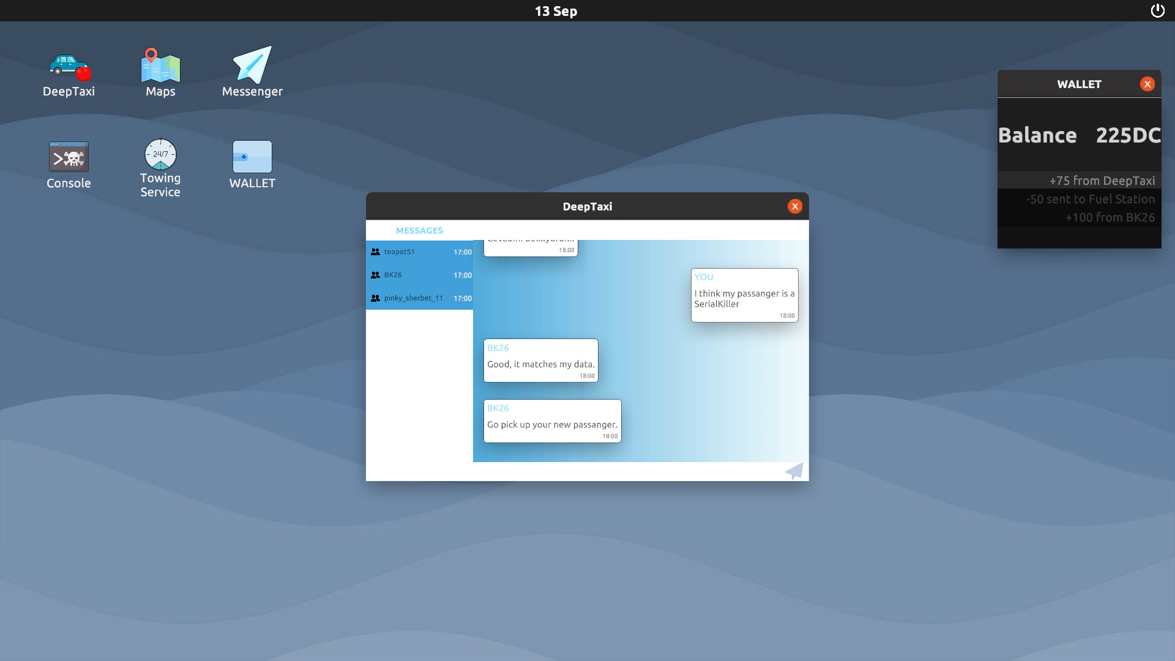This screenshot has height=661, width=1175.
Task: Click the Balance 225DC display
Action: (x=1079, y=135)
